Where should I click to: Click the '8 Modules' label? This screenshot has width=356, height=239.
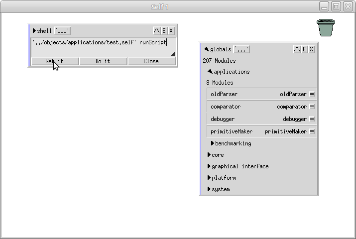pyautogui.click(x=220, y=83)
